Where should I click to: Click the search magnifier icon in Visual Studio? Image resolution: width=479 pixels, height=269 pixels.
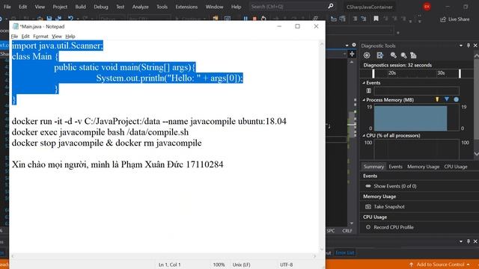pos(331,6)
